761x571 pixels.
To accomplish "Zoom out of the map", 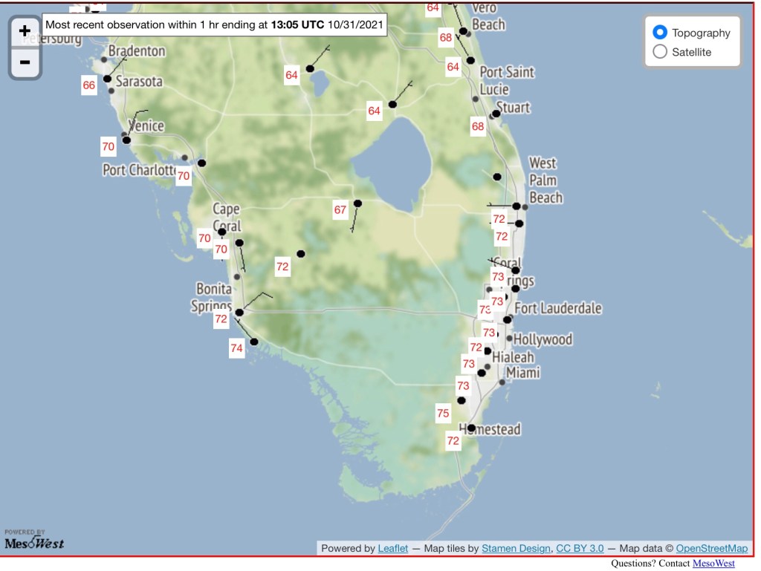I will point(25,62).
